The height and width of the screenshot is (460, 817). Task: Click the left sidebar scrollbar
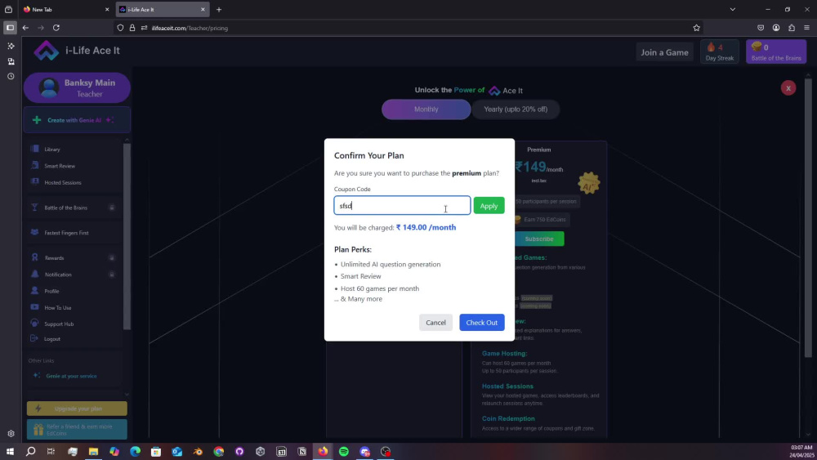127,236
